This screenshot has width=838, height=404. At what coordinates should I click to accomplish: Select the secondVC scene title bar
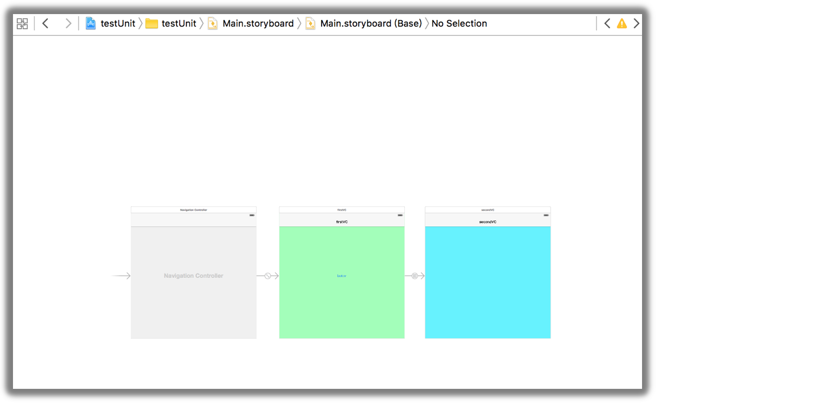point(488,210)
